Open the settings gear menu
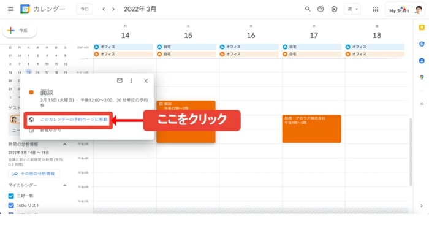The image size is (429, 241). 334,9
